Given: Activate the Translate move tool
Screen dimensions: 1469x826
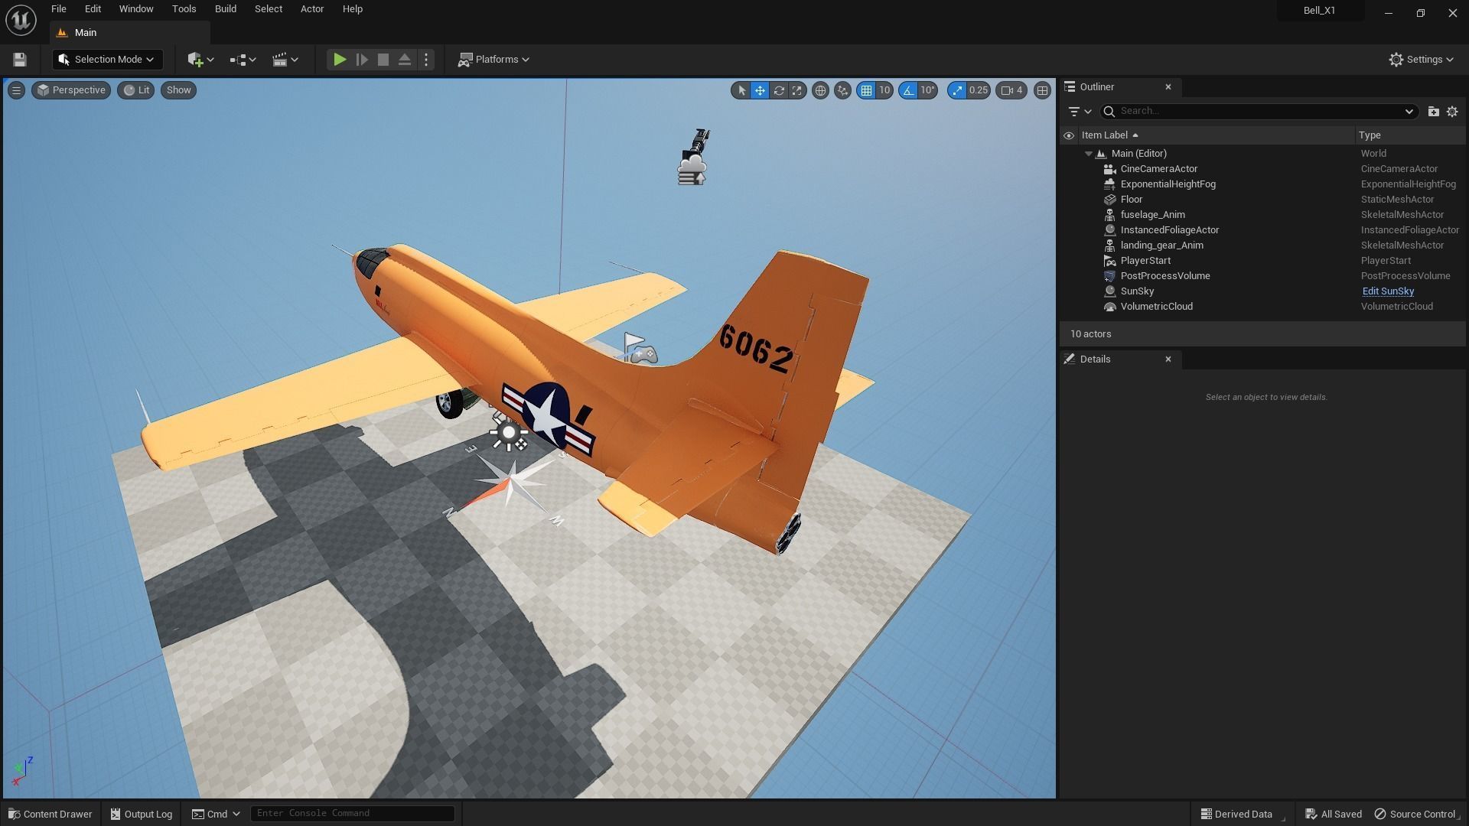Looking at the screenshot, I should (x=760, y=90).
